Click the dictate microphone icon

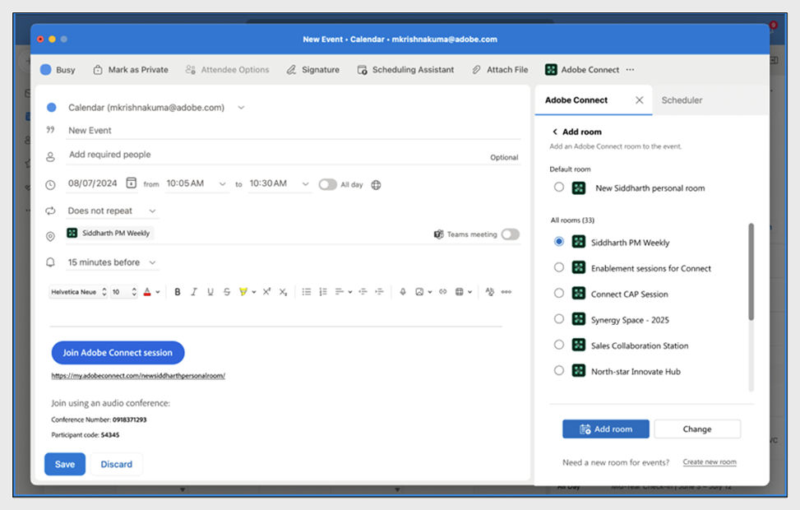click(x=403, y=292)
